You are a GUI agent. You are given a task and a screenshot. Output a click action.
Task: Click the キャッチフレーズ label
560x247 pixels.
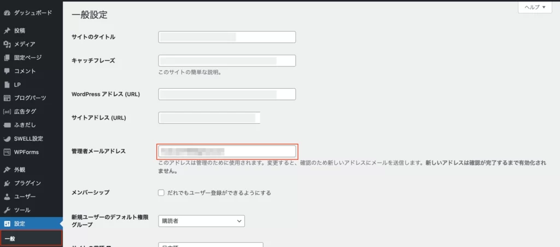click(x=93, y=61)
